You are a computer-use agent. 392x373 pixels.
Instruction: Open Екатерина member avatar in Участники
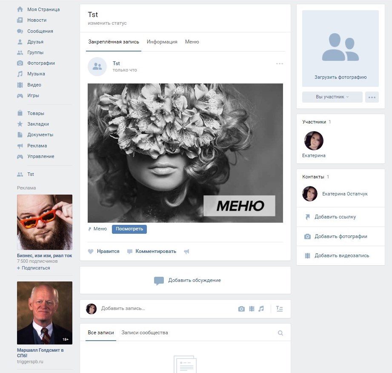click(314, 141)
